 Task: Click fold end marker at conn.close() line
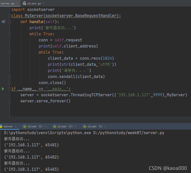click(x=9, y=83)
